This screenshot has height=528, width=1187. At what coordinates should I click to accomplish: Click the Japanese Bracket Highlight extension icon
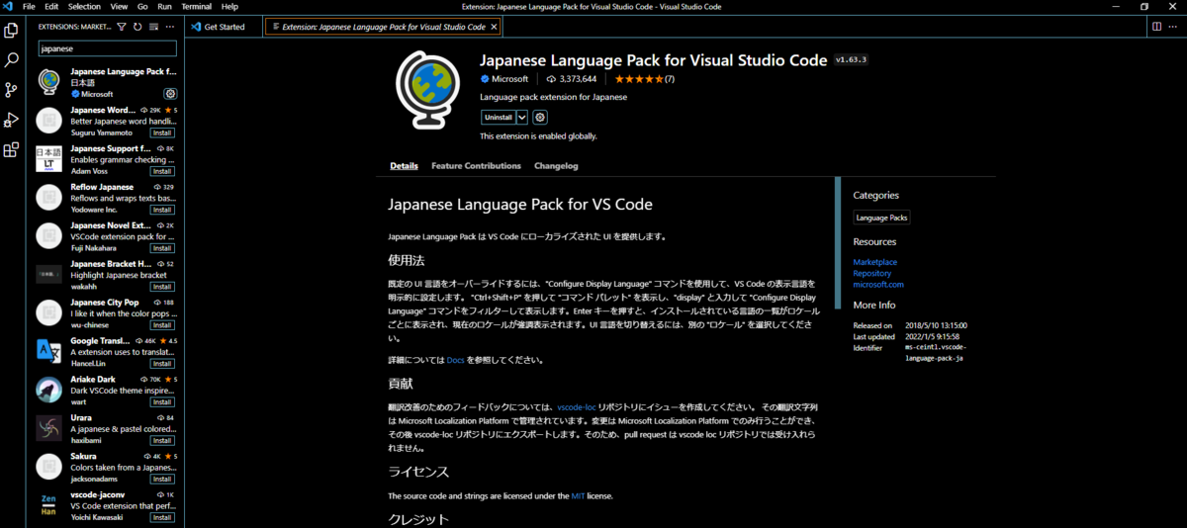(x=49, y=274)
